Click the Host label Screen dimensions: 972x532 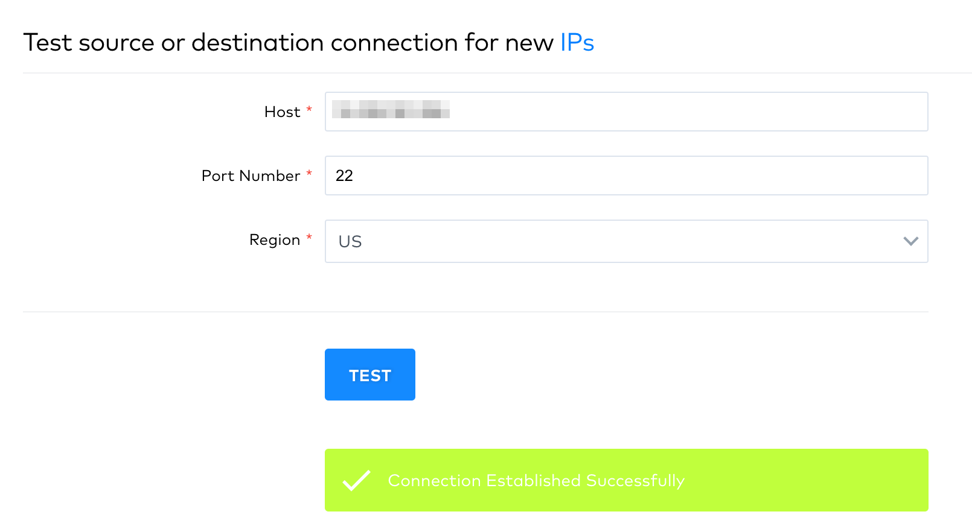click(x=281, y=112)
